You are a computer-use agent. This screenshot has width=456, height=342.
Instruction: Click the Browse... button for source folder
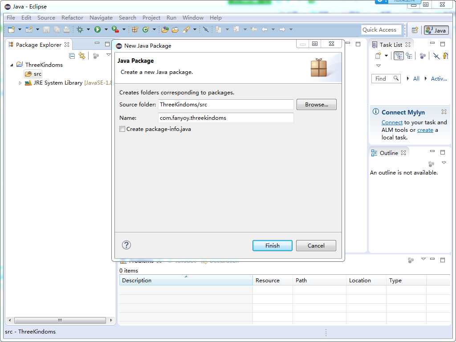(317, 104)
